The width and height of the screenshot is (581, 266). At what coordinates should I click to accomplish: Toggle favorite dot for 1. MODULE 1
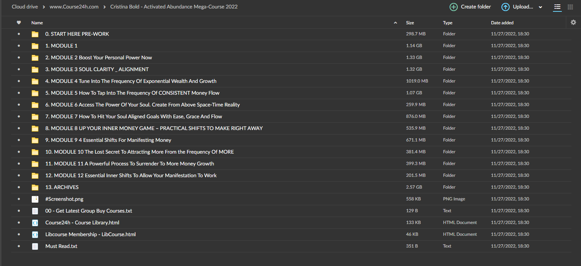[19, 46]
